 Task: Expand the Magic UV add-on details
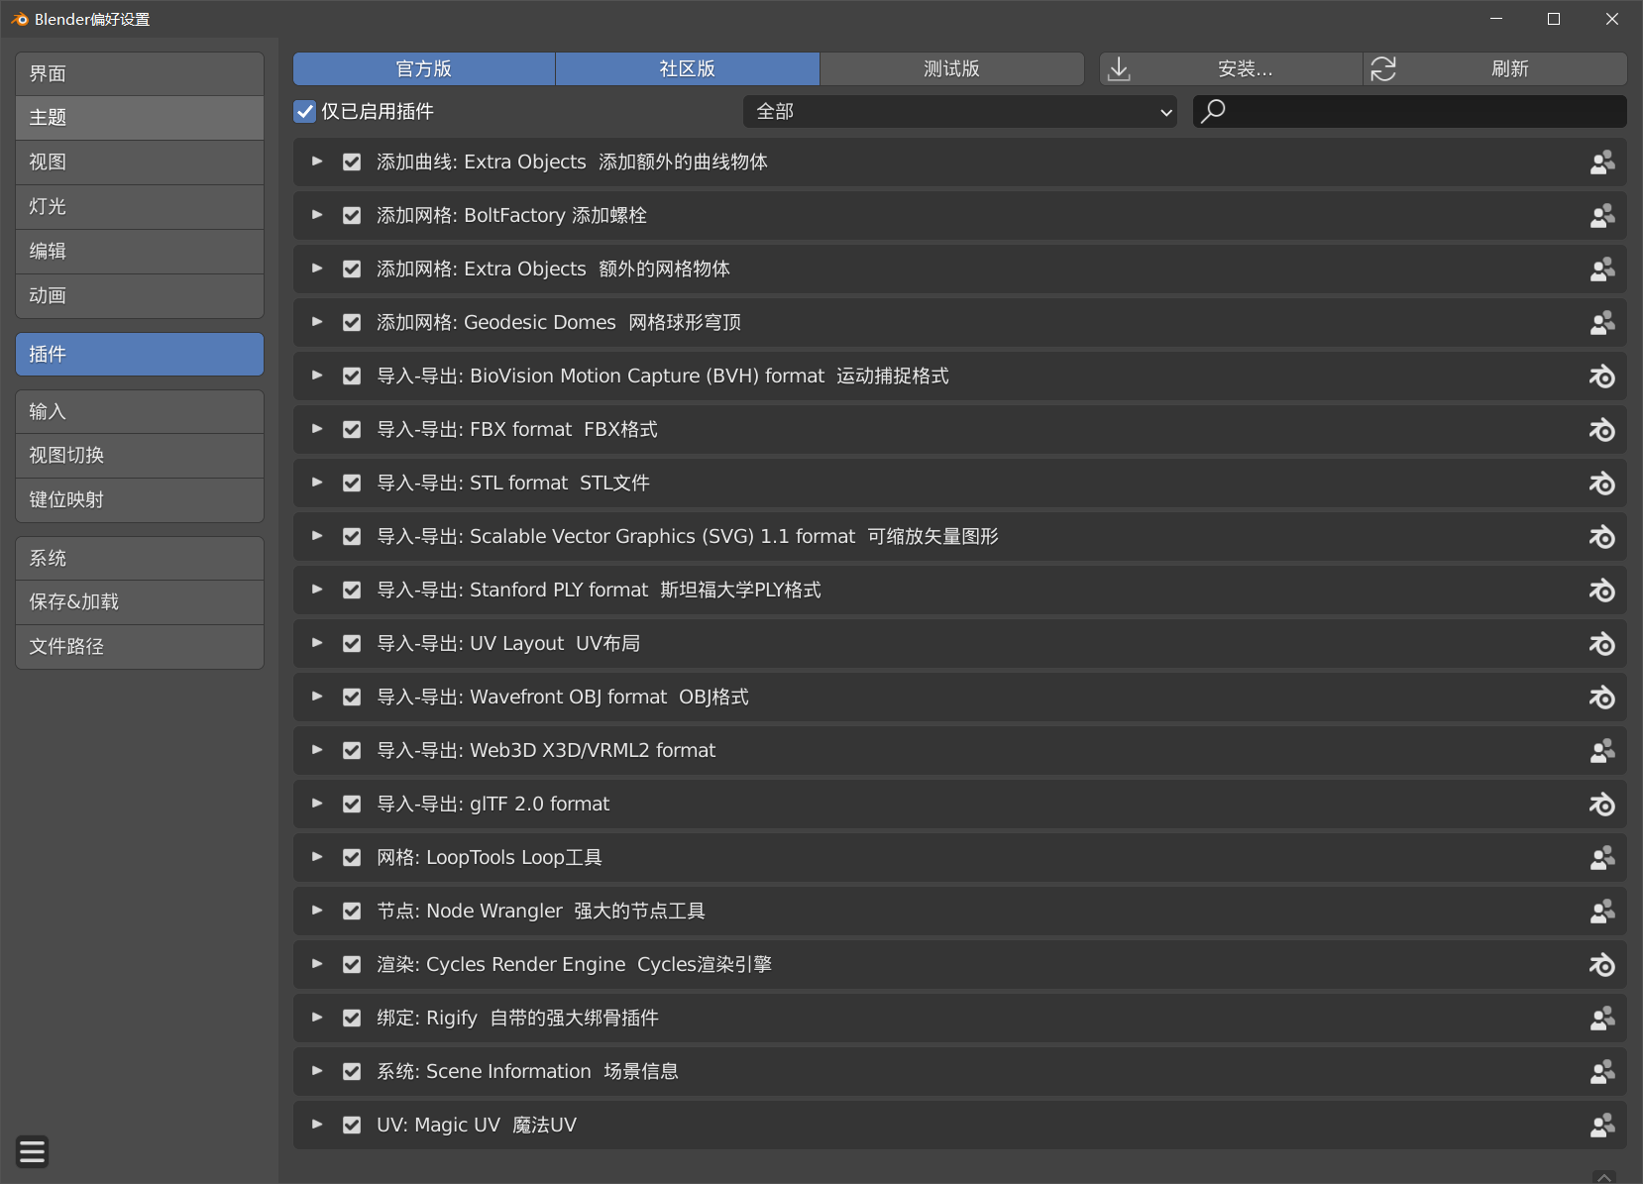pos(317,1125)
